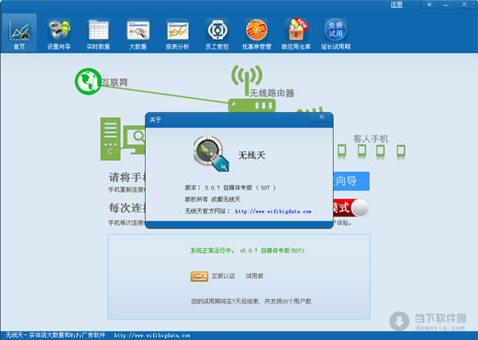Open the status bar wifibigdata.com link
Screen dimensions: 478x340
coord(152,335)
